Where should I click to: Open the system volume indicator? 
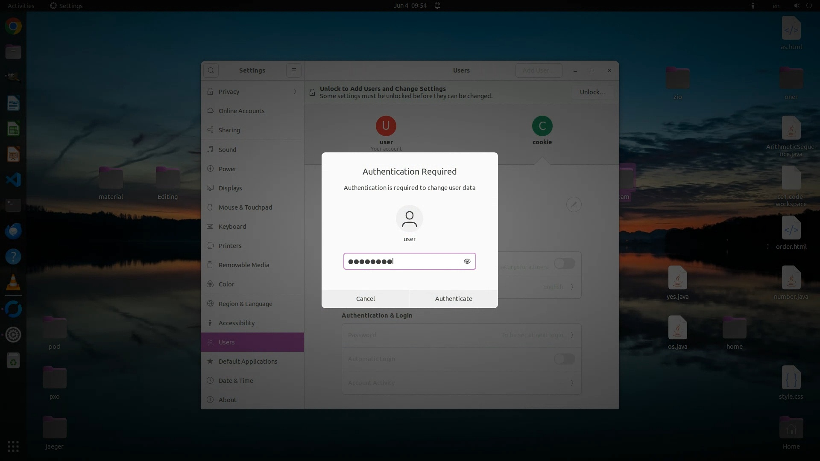(797, 6)
